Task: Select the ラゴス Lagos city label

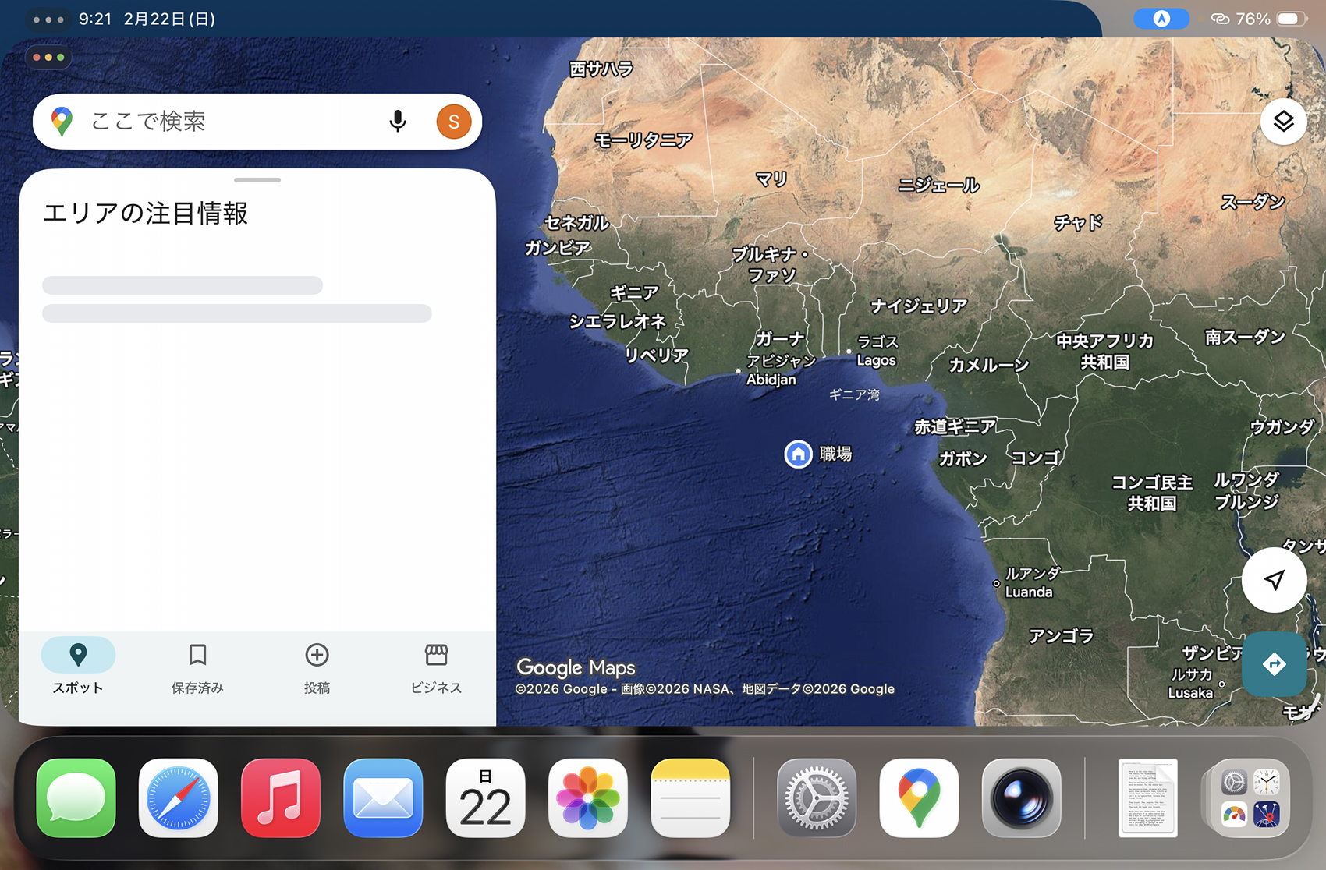Action: (876, 351)
